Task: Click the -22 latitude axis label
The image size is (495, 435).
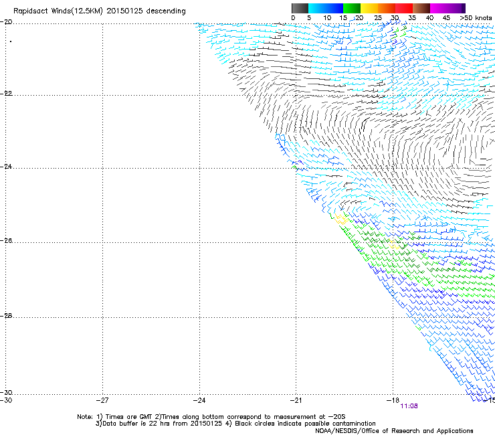Action: [6, 94]
